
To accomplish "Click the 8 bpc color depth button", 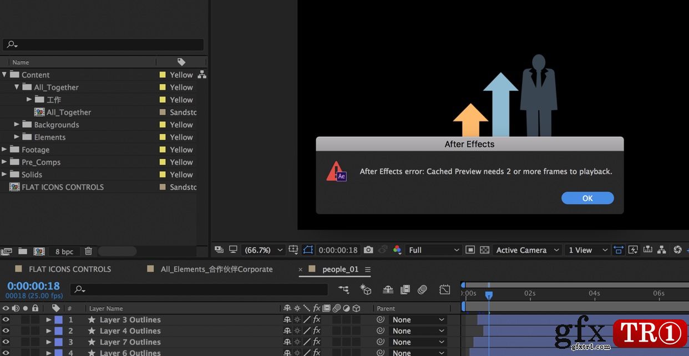I will (x=64, y=251).
